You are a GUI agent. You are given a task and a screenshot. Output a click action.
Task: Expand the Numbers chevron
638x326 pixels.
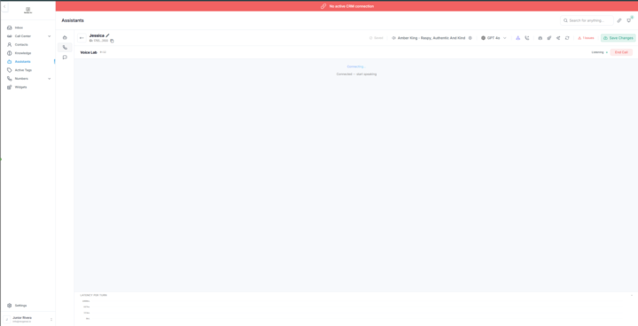(x=50, y=79)
